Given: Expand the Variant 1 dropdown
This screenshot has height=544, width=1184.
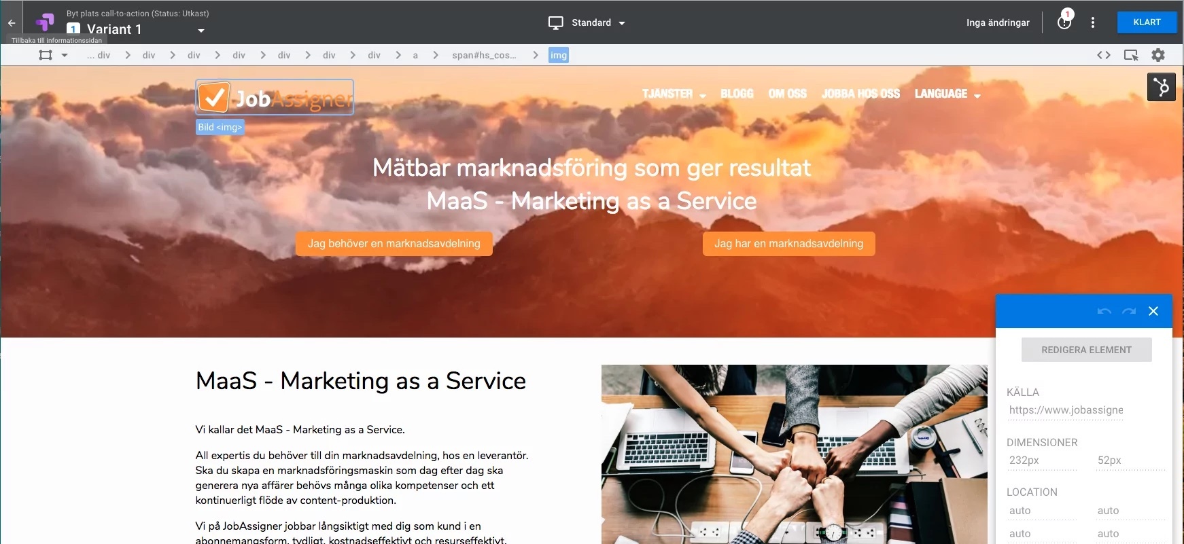Looking at the screenshot, I should pyautogui.click(x=201, y=31).
